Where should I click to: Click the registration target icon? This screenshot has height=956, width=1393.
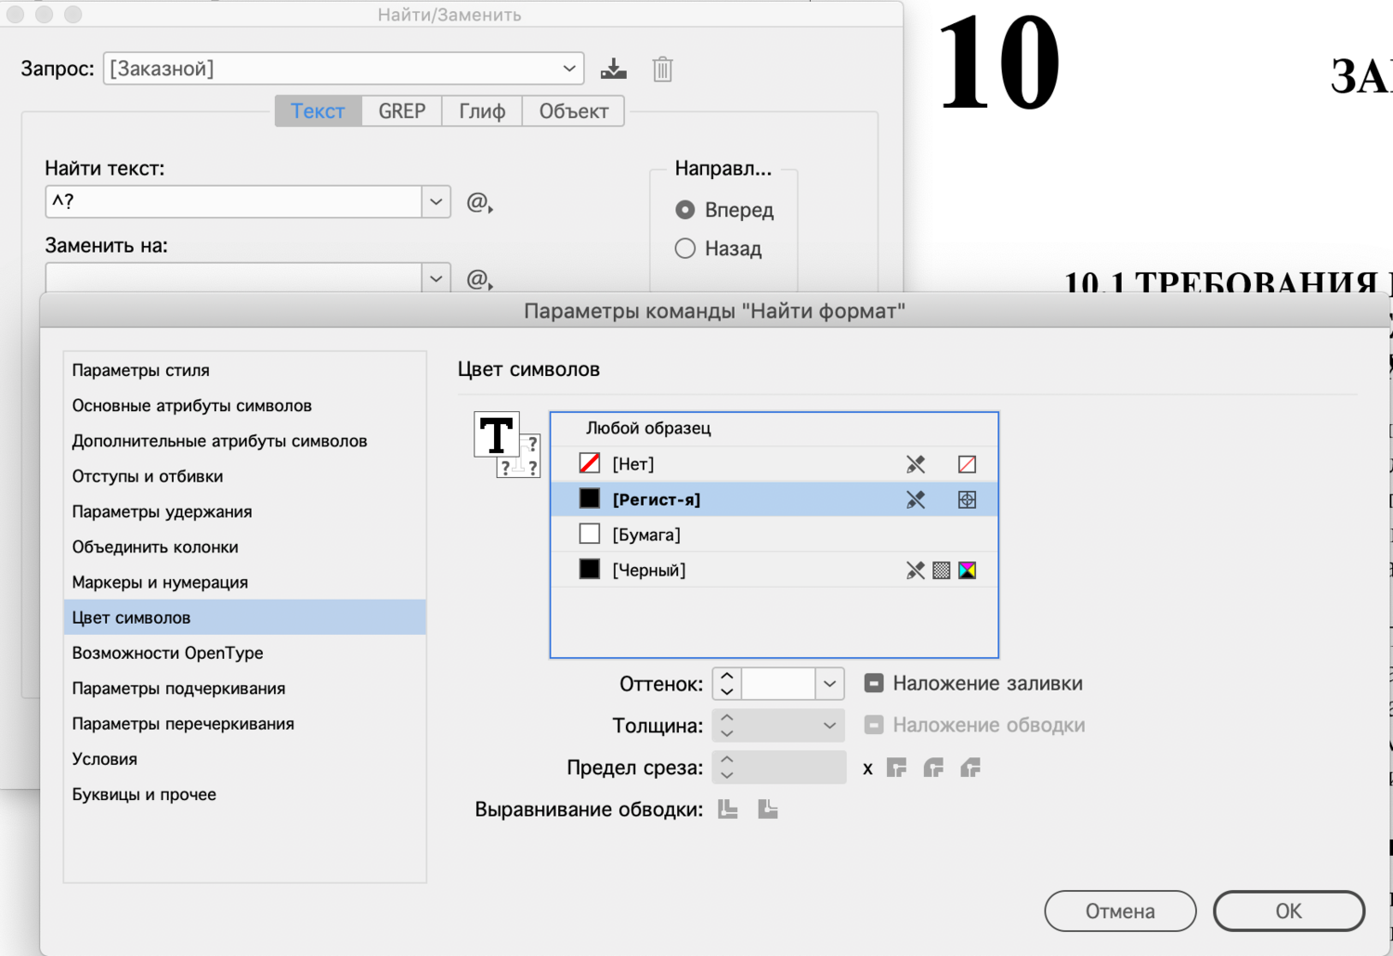[967, 499]
